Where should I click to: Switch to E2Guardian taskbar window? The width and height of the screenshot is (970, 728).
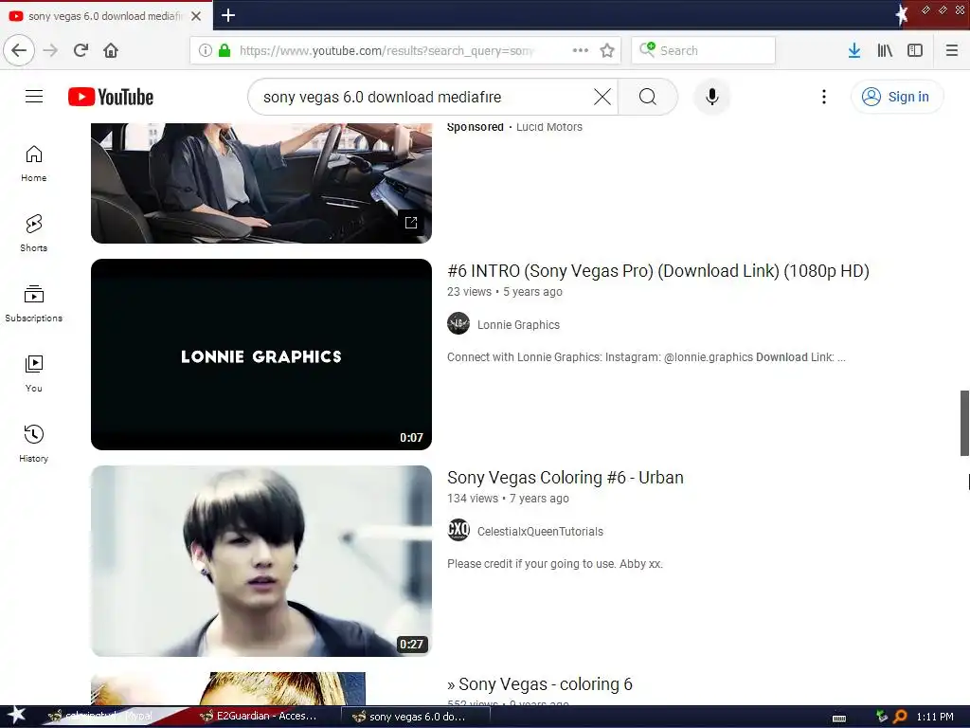(260, 717)
